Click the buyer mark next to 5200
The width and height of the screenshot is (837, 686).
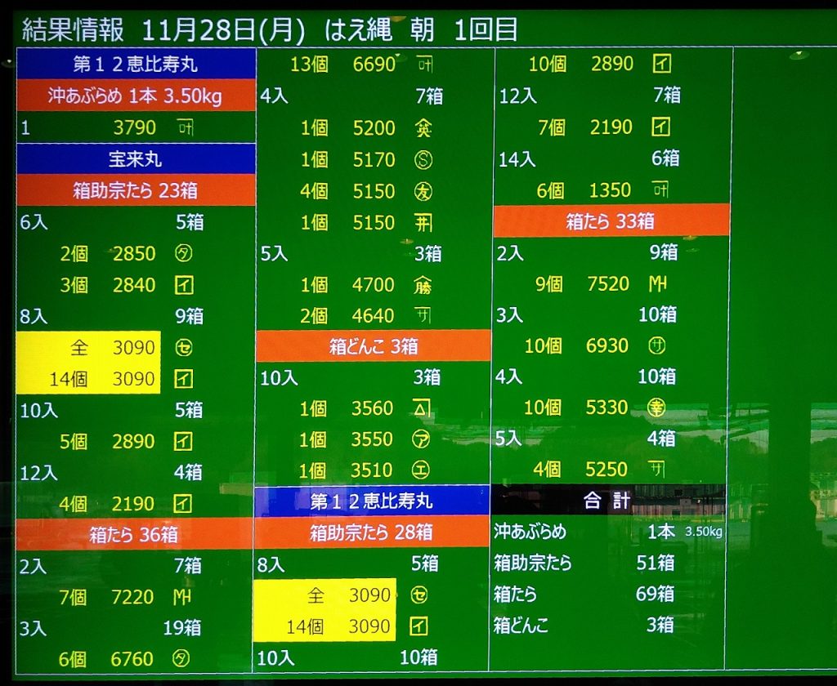click(423, 128)
